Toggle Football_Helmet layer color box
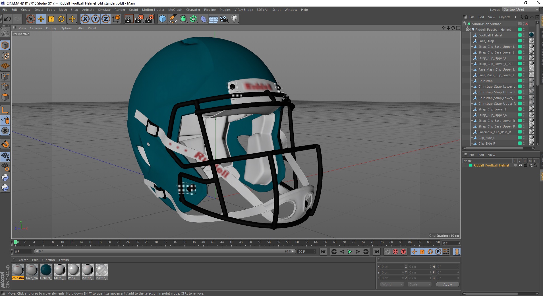Screen dimensions: 543x296 (520, 35)
